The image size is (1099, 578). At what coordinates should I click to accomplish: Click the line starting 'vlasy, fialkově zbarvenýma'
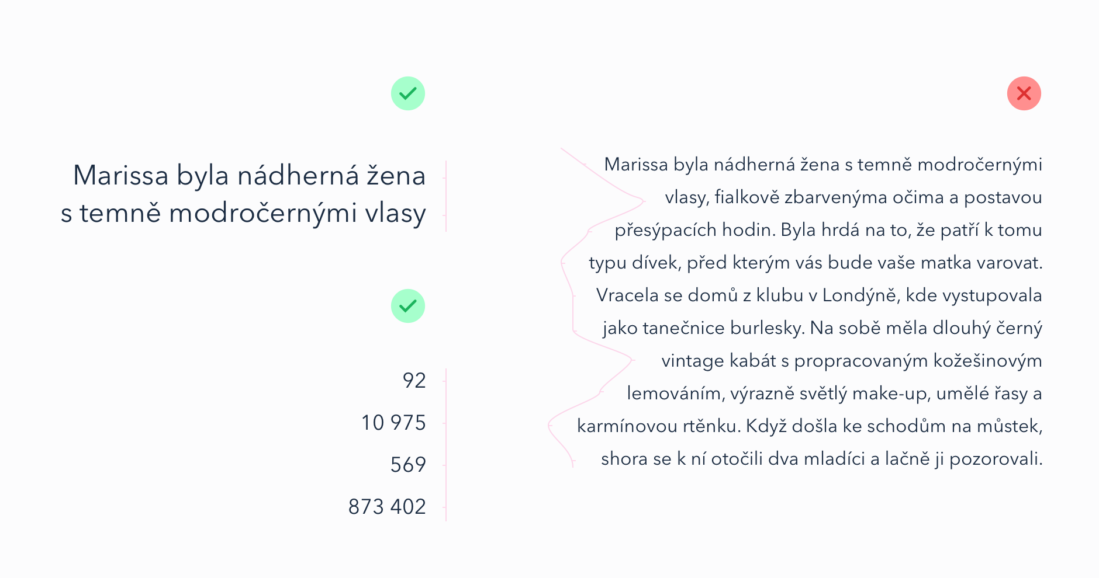(x=853, y=197)
